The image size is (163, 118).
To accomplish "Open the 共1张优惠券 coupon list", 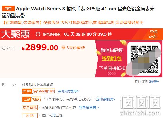I will pyautogui.click(x=68, y=91).
